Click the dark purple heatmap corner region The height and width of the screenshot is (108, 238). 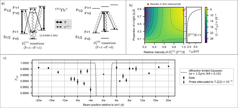(147, 13)
